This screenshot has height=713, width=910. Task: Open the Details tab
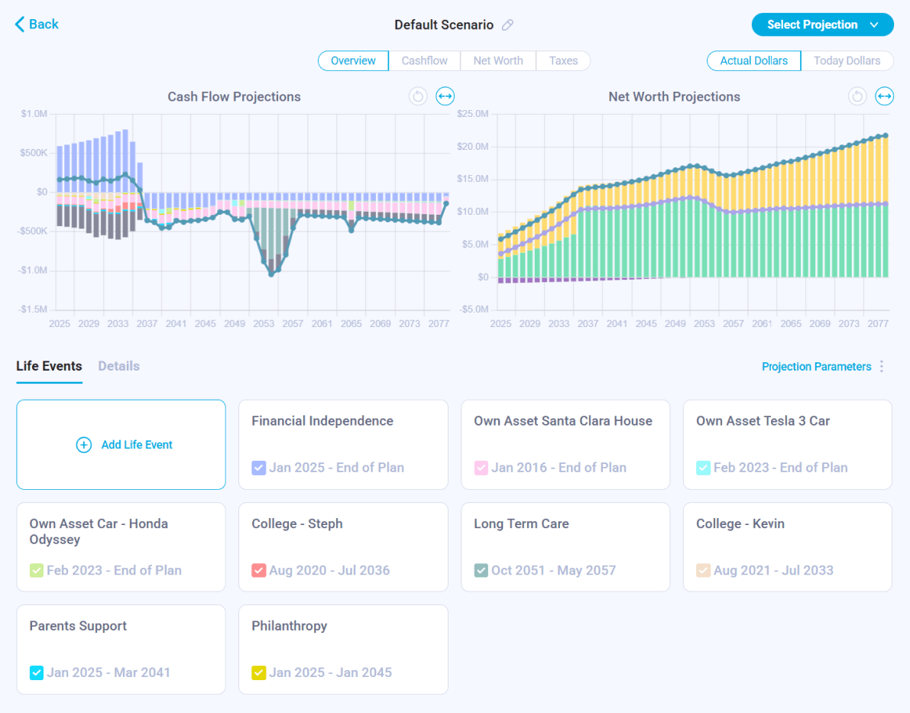click(x=118, y=366)
